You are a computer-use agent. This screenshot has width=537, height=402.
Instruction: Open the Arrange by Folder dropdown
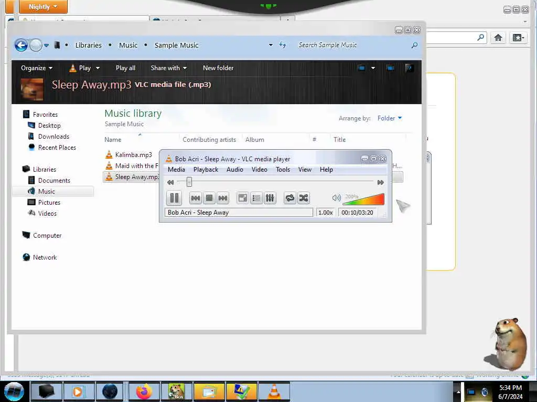[x=390, y=118]
